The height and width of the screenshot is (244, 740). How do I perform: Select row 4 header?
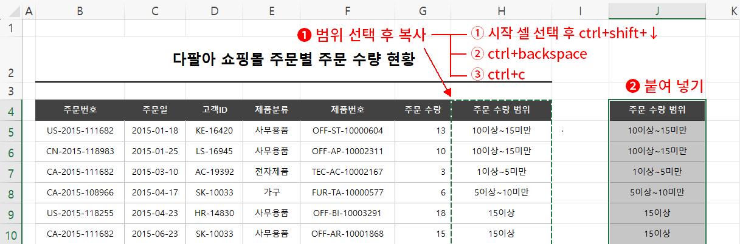pos(11,110)
